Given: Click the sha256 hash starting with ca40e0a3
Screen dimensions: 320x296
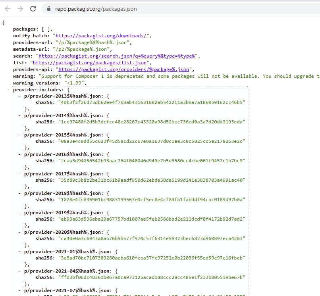Looking at the screenshot, I should [x=152, y=238].
